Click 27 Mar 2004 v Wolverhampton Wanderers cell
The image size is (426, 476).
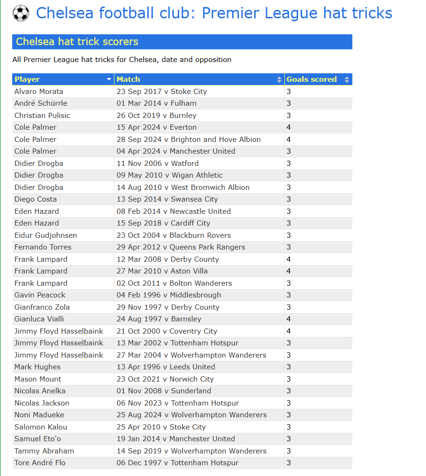click(x=199, y=355)
